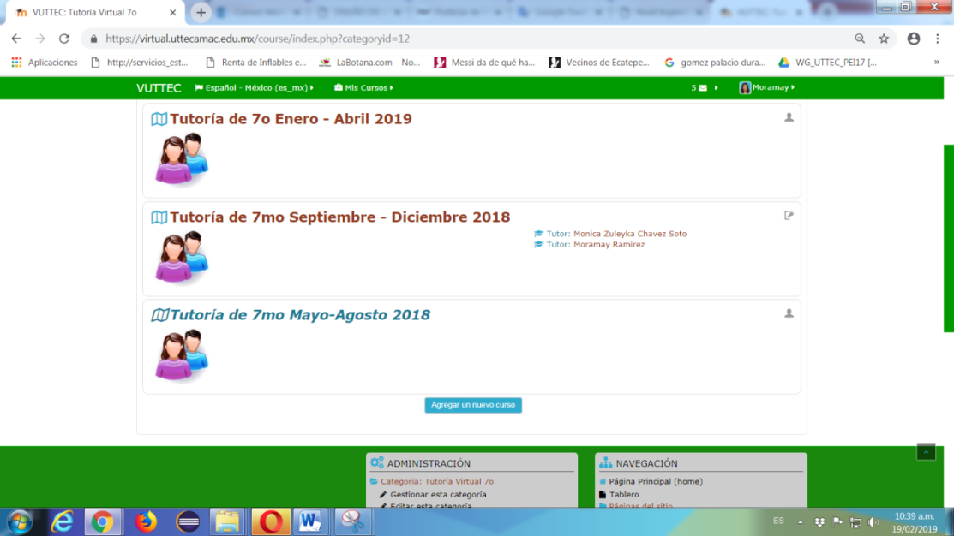Screen dimensions: 954x536
Task: Show hidden bookmarks with the chevron
Action: pyautogui.click(x=936, y=63)
